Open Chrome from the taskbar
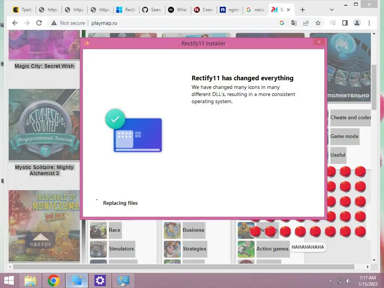 click(53, 280)
